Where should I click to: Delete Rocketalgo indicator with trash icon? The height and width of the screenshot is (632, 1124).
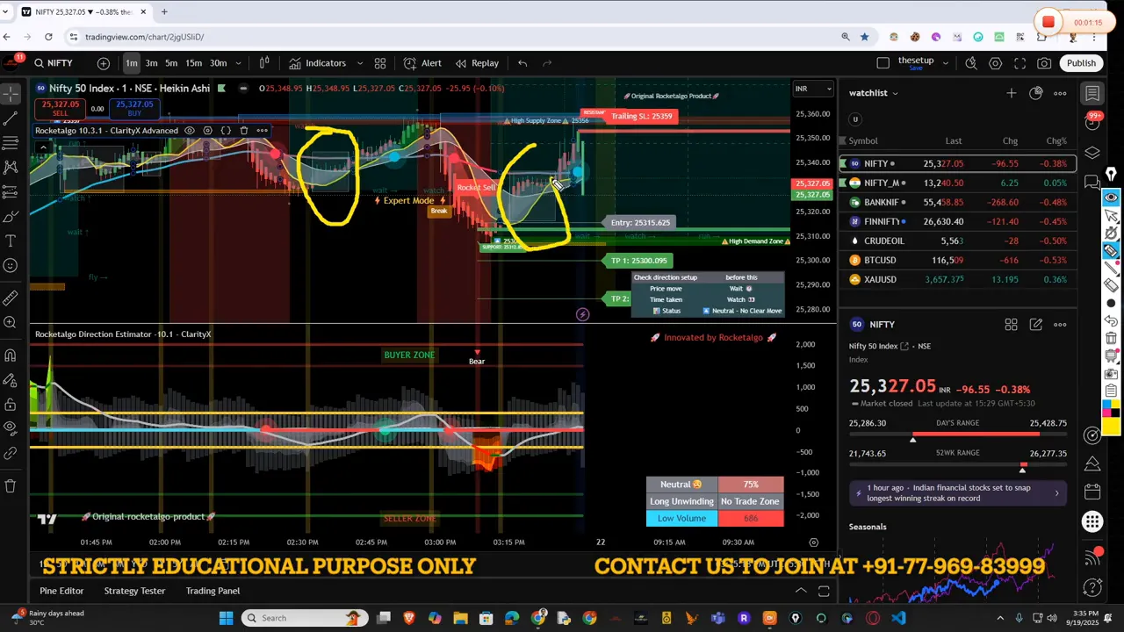pyautogui.click(x=244, y=131)
